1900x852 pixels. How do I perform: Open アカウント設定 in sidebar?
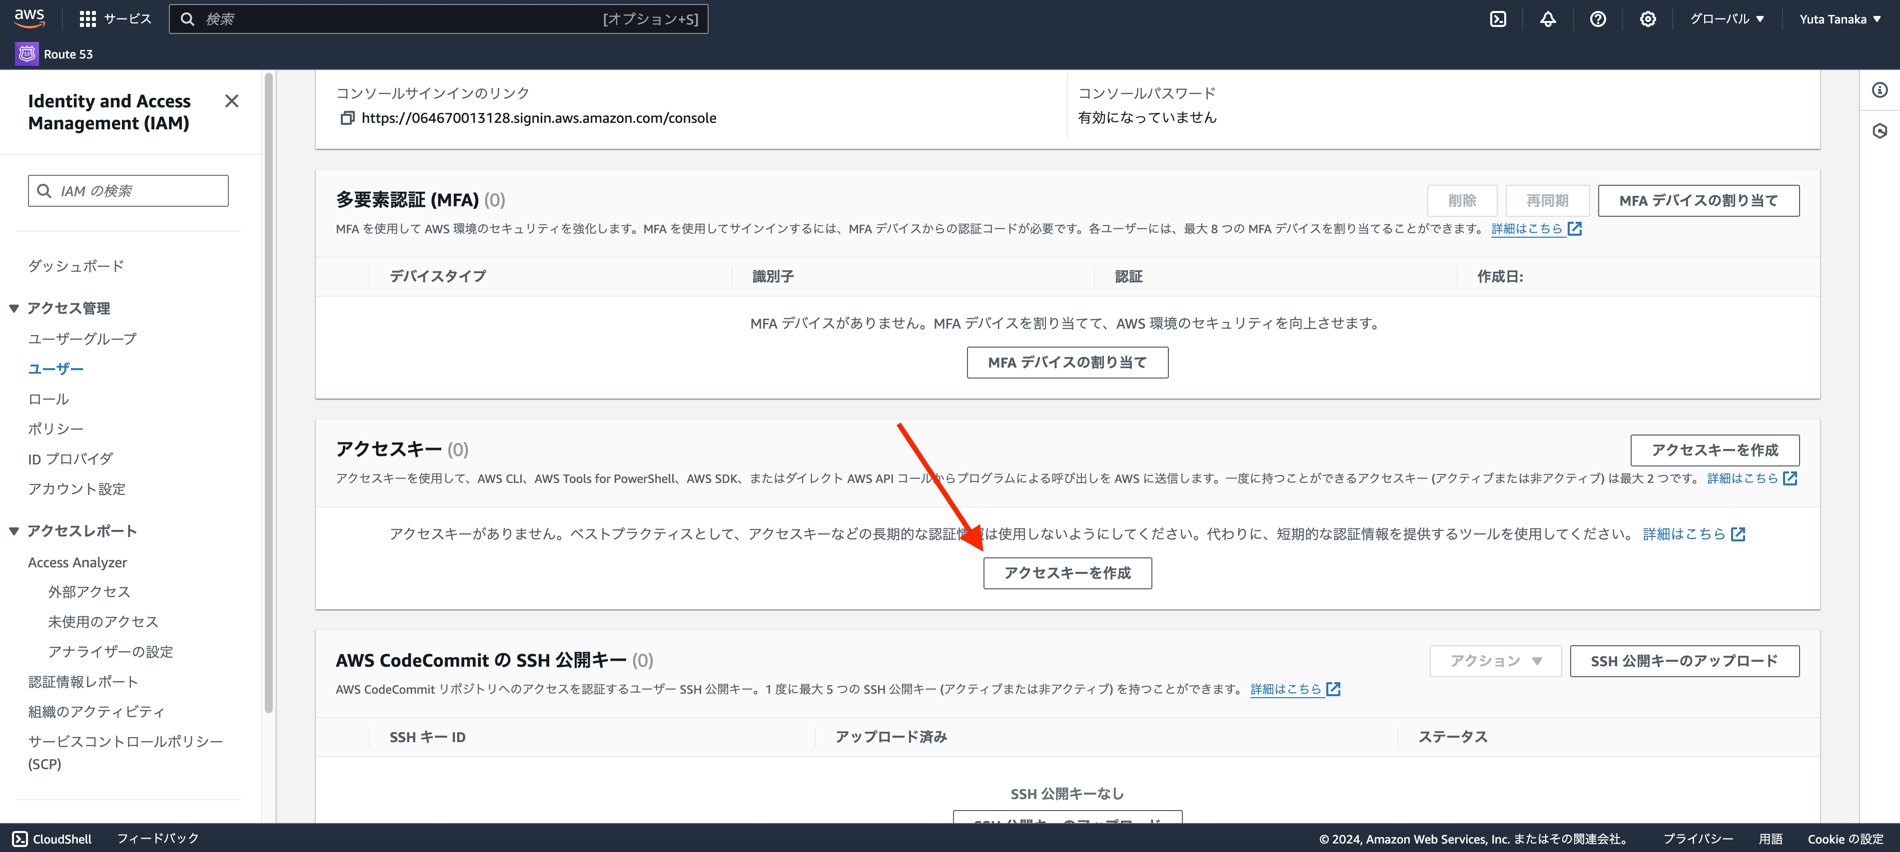76,489
